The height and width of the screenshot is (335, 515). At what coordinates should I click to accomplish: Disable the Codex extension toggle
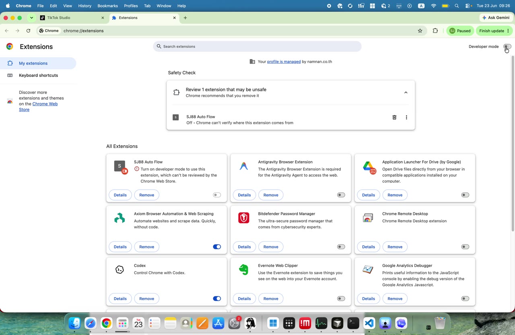coord(217,299)
